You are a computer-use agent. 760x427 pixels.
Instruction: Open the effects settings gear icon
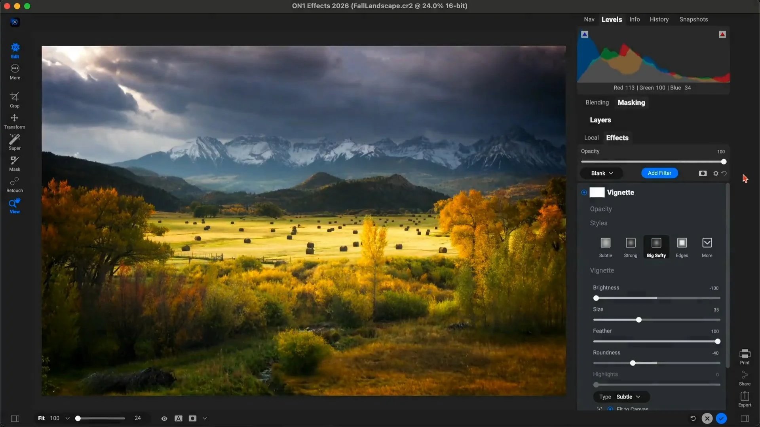click(x=716, y=173)
